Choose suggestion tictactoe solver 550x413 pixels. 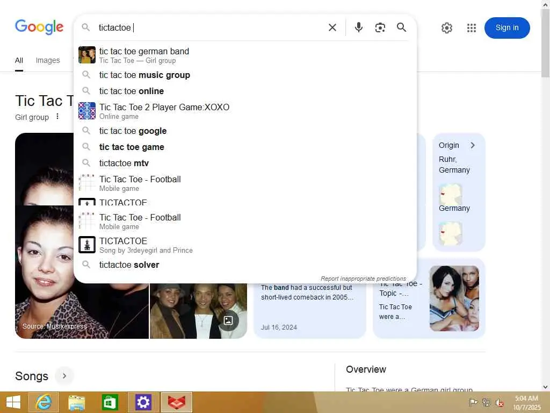pyautogui.click(x=245, y=265)
